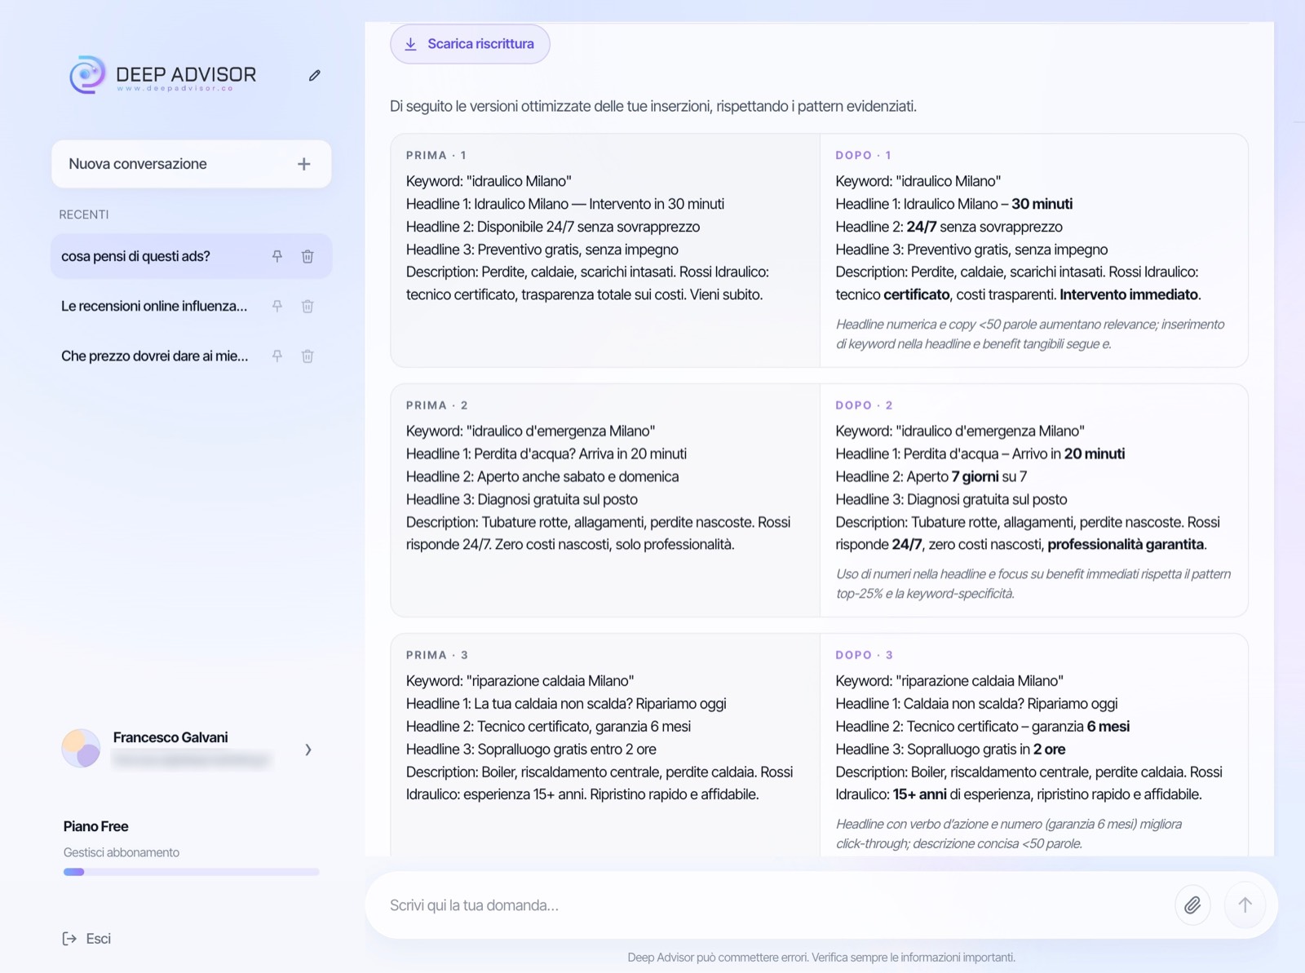The height and width of the screenshot is (973, 1305).
Task: Open the 'Le recensioni online influenza...' chat
Action: (154, 306)
